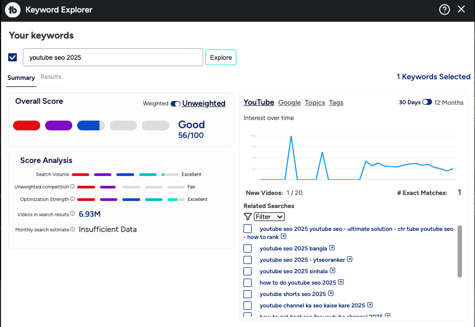Select the YouTube tab
Viewport: 475px width, 327px height.
[x=259, y=102]
